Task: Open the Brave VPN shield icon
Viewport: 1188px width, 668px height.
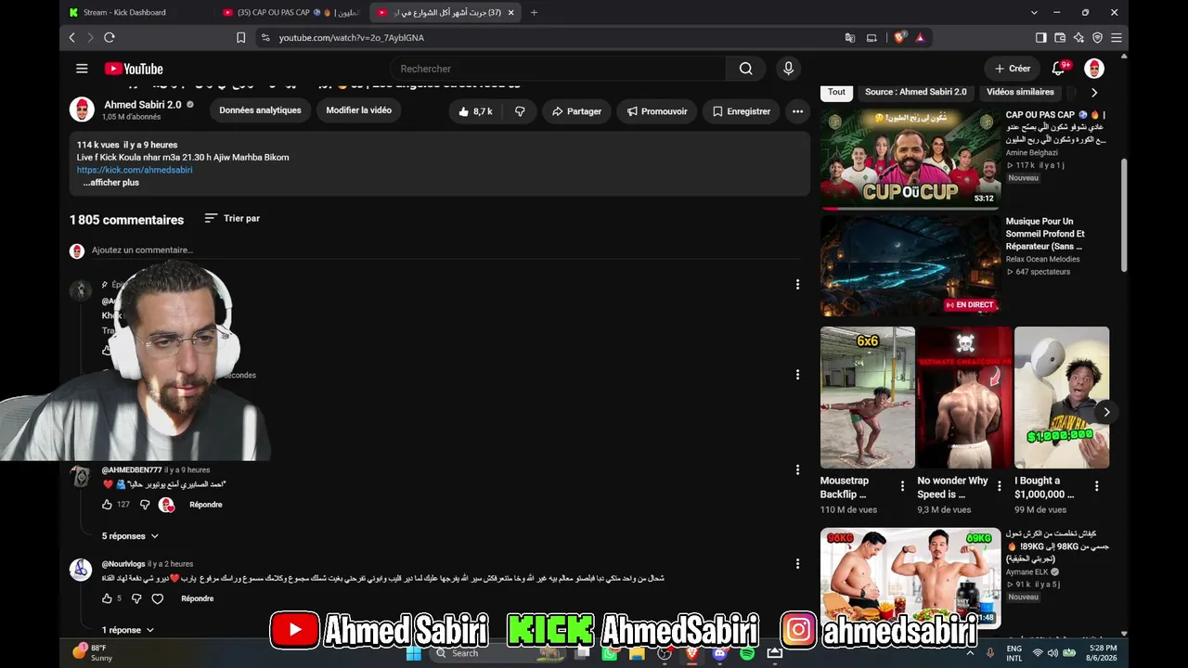Action: (1098, 38)
